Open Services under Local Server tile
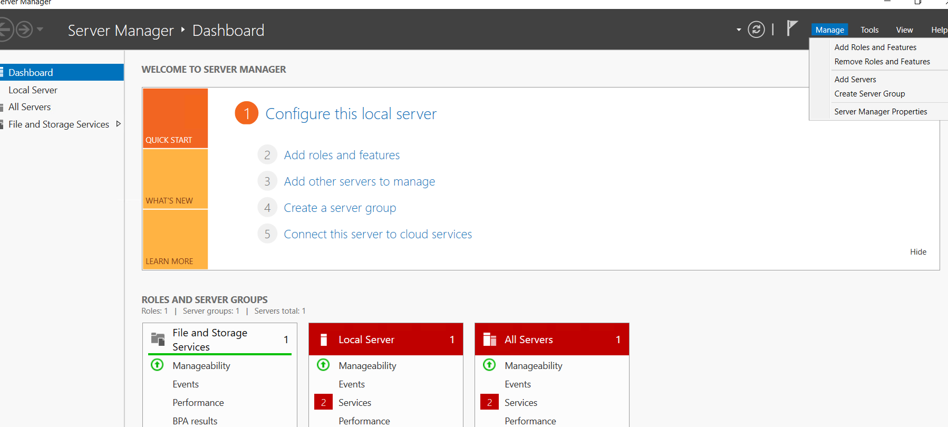This screenshot has height=427, width=948. (355, 403)
